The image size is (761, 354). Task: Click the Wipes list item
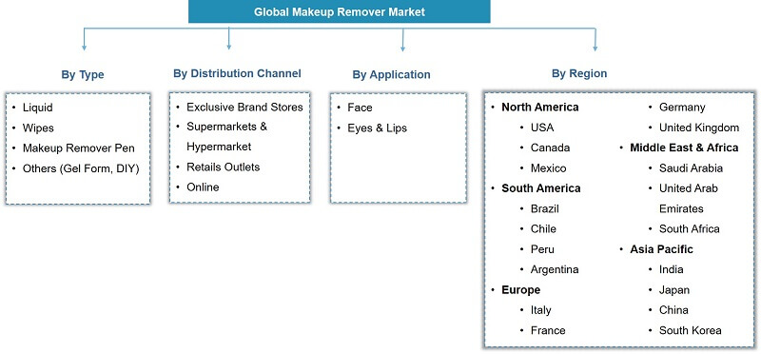pyautogui.click(x=38, y=128)
